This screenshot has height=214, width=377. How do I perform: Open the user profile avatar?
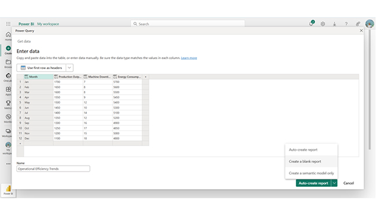tap(369, 24)
